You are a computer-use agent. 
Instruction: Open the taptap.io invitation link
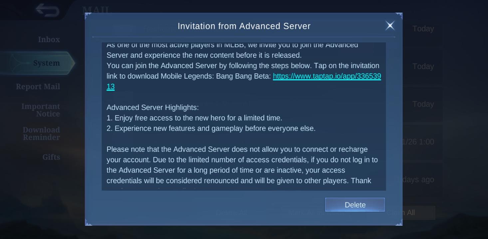(x=244, y=81)
